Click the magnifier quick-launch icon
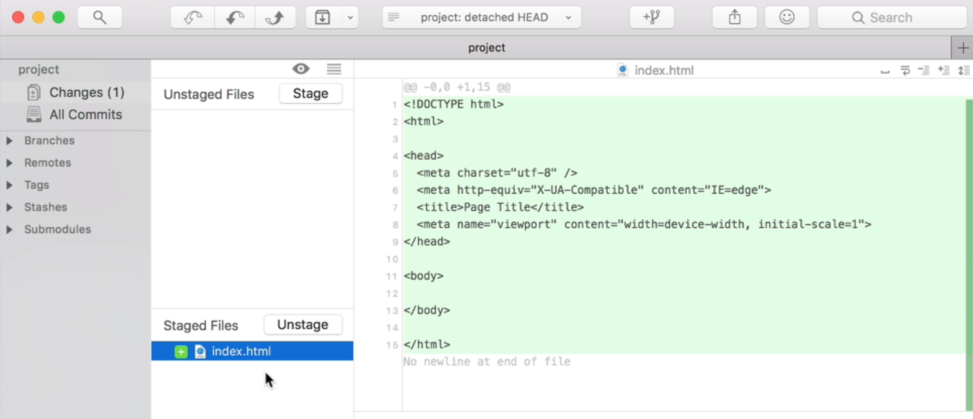This screenshot has width=973, height=419. pyautogui.click(x=99, y=18)
